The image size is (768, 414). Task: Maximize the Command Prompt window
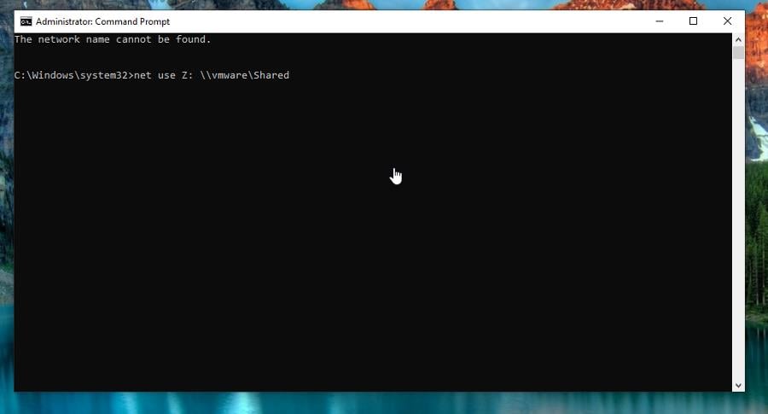point(693,21)
